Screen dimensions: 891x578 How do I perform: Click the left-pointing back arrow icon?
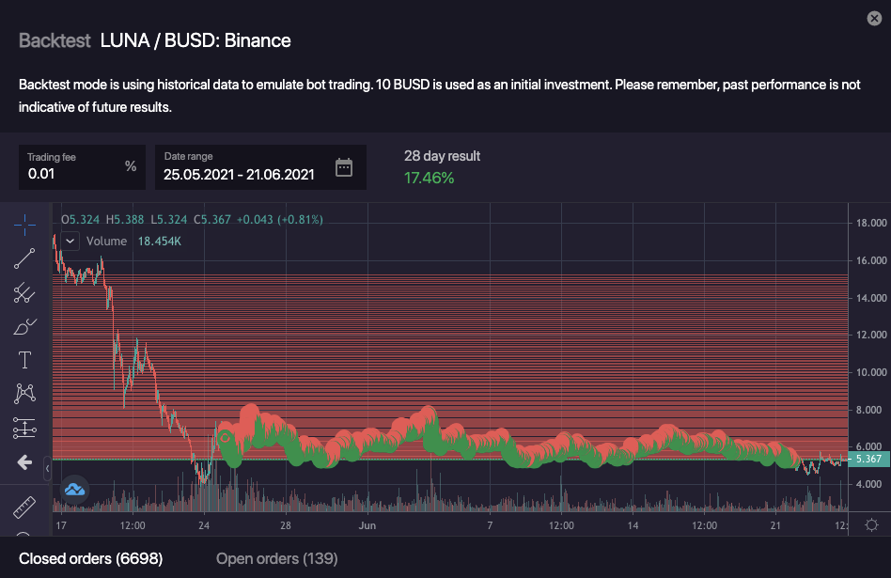pyautogui.click(x=24, y=462)
